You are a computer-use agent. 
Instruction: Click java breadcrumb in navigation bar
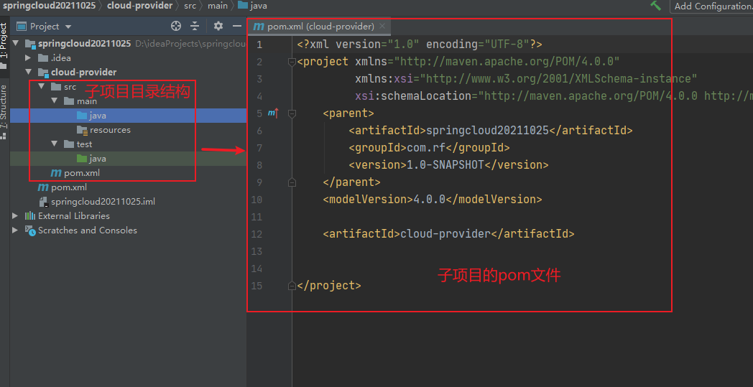(253, 6)
